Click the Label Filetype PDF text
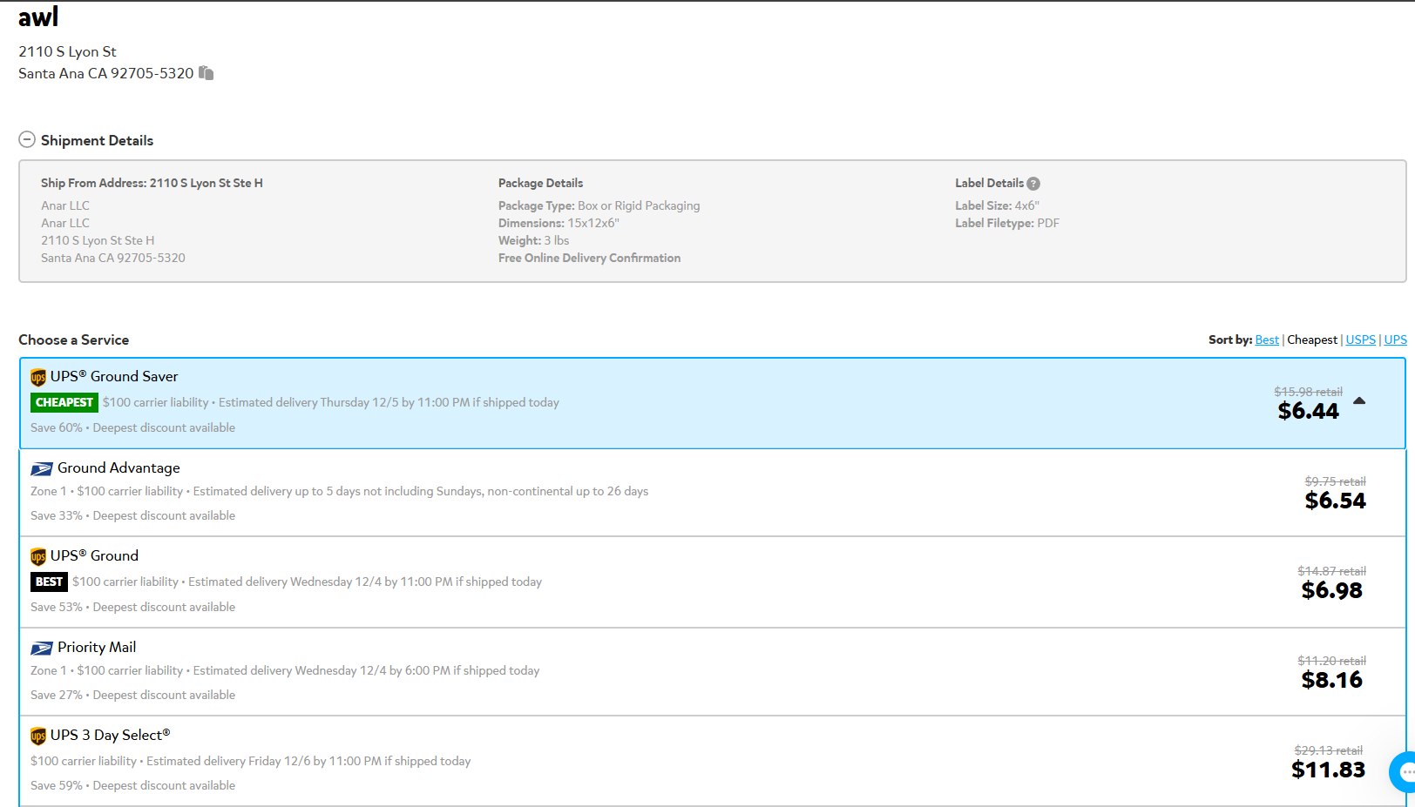The height and width of the screenshot is (807, 1415). click(x=1007, y=223)
